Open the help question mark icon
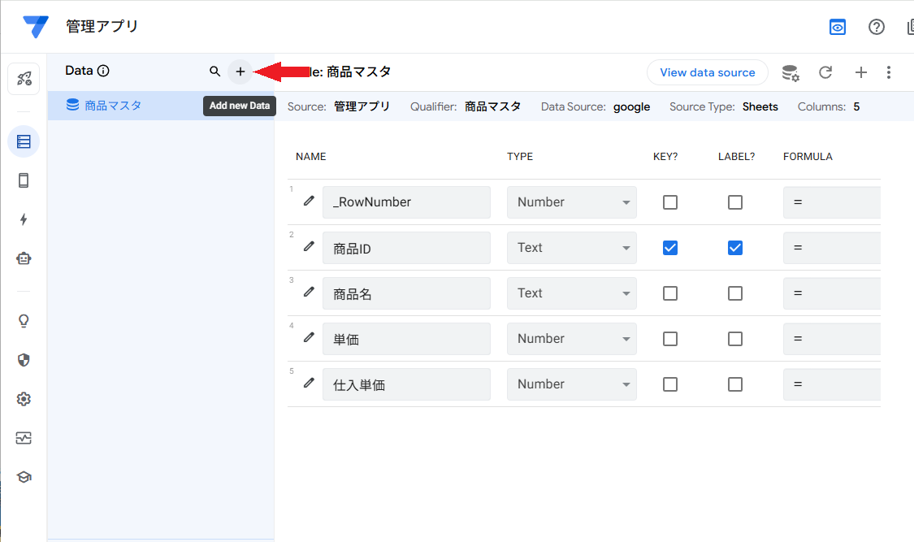This screenshot has height=542, width=914. click(x=877, y=27)
